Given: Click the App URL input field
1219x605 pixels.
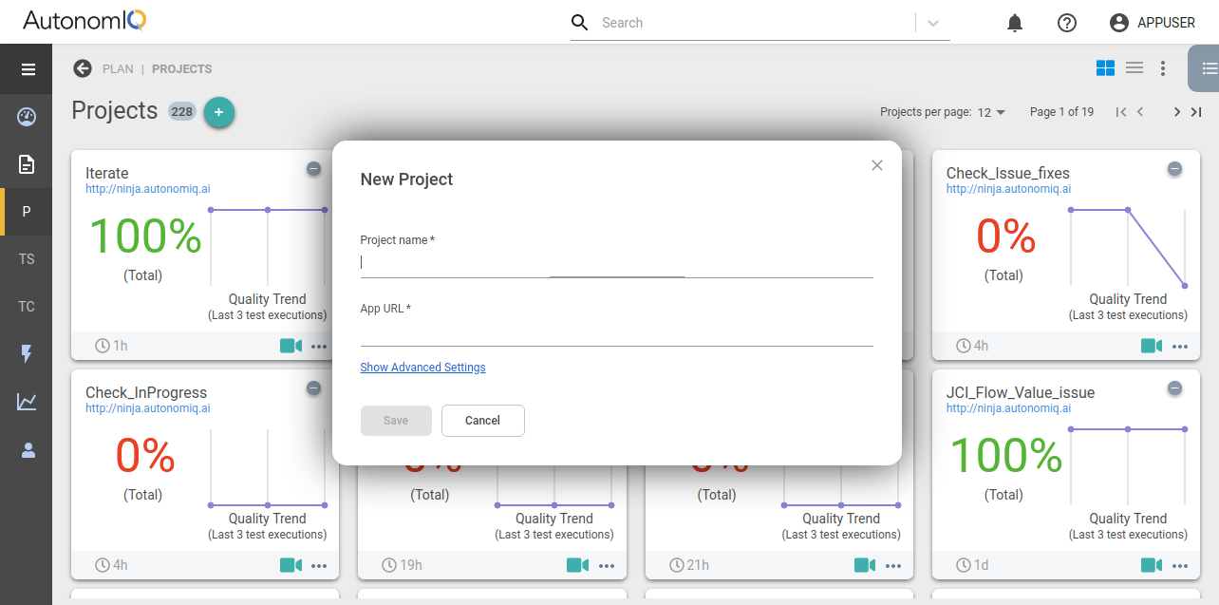Looking at the screenshot, I should tap(616, 332).
